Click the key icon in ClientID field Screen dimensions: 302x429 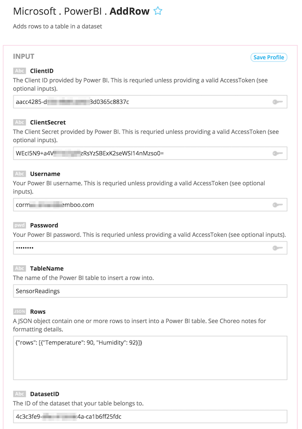click(277, 102)
